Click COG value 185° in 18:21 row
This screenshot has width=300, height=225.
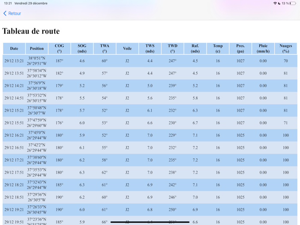click(59, 185)
